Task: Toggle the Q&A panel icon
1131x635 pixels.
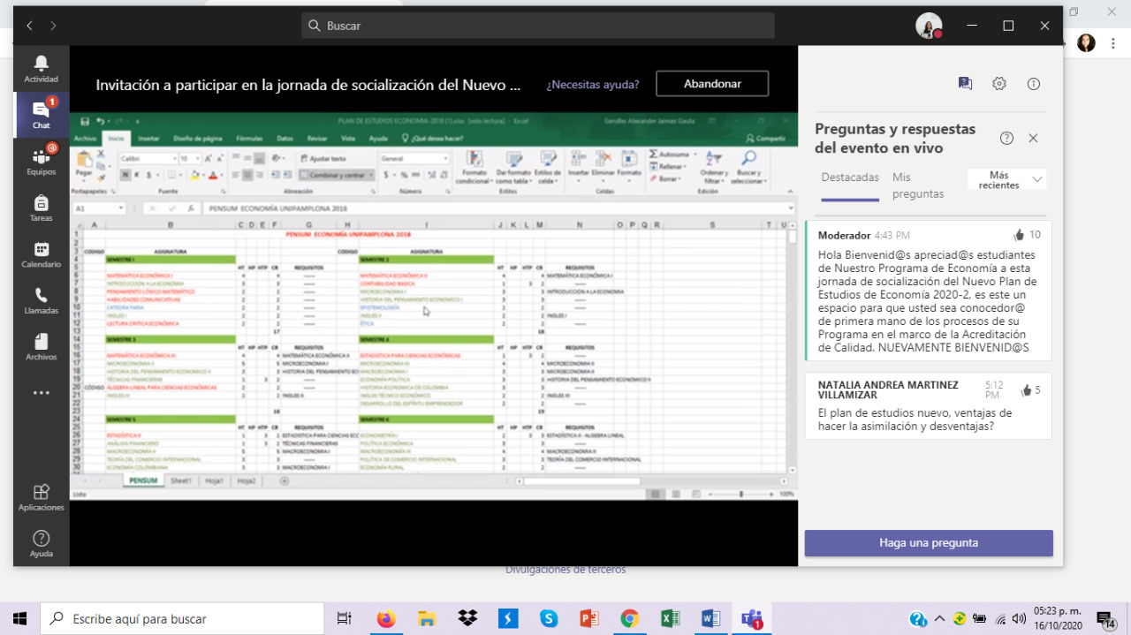Action: point(965,84)
